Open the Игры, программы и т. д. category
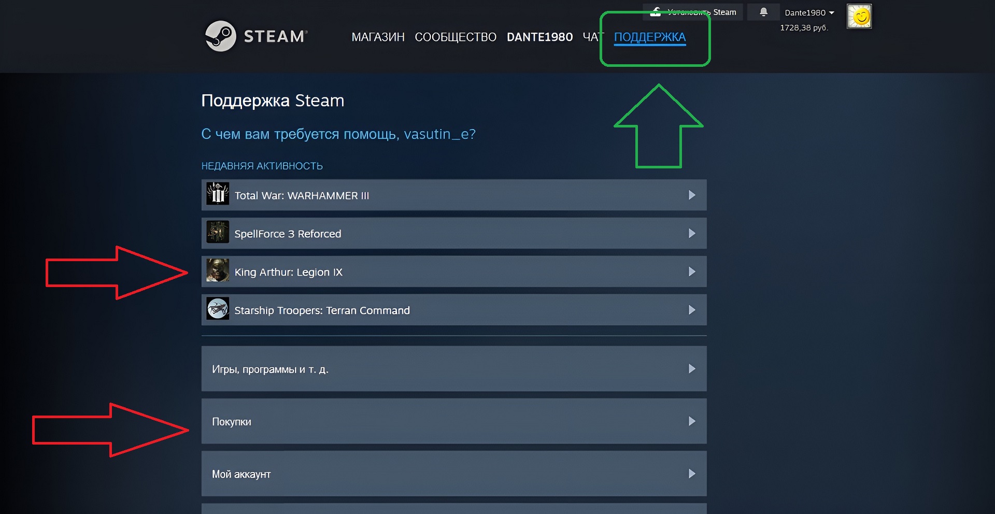The height and width of the screenshot is (514, 995). pyautogui.click(x=454, y=368)
